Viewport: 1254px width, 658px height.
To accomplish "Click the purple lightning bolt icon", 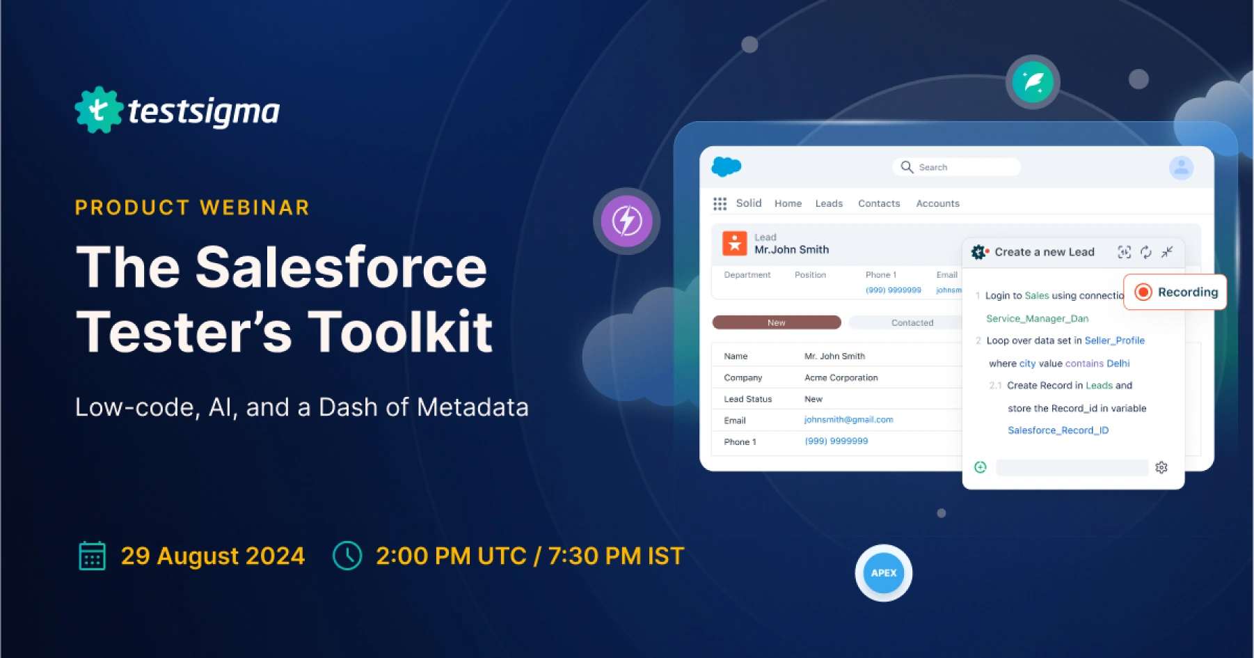I will tap(626, 219).
